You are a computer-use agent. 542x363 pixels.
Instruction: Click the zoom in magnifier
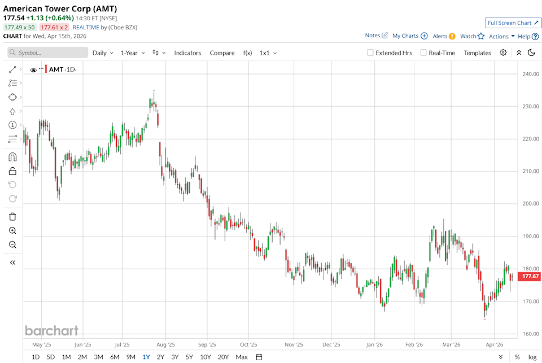(12, 230)
